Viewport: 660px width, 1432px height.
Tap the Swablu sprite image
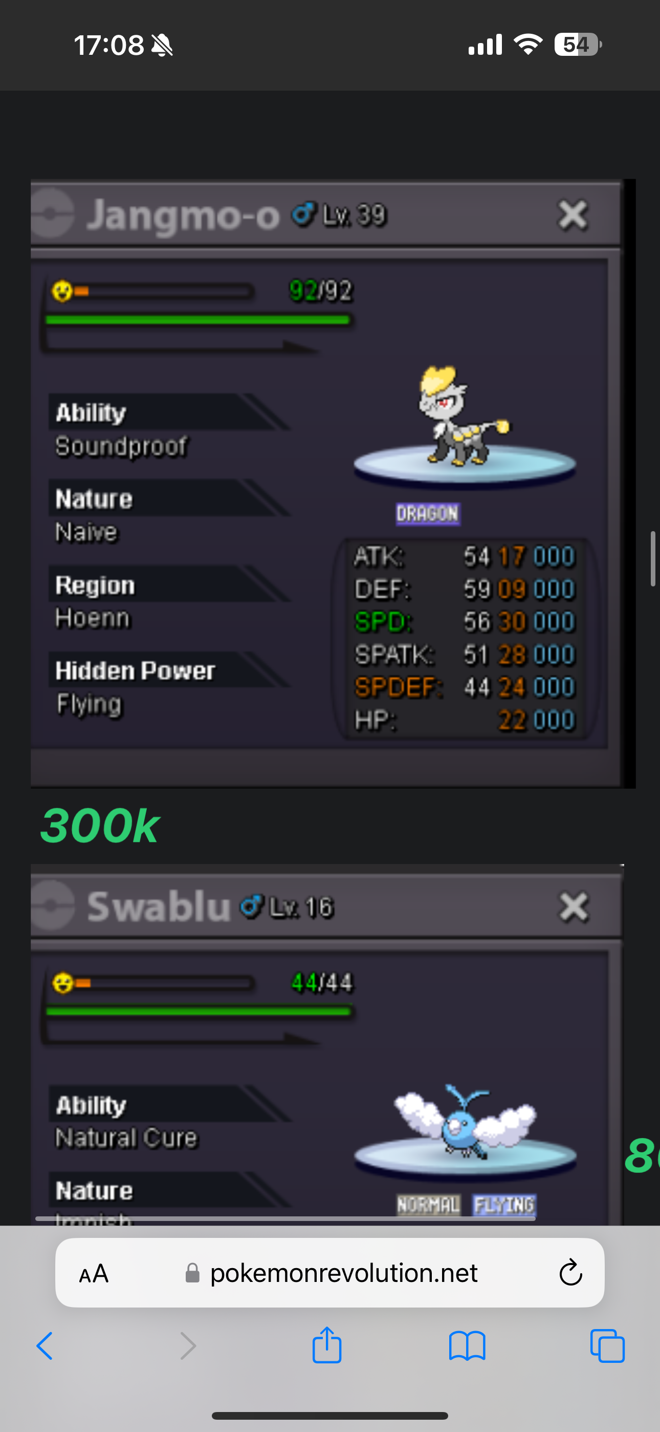[465, 1121]
